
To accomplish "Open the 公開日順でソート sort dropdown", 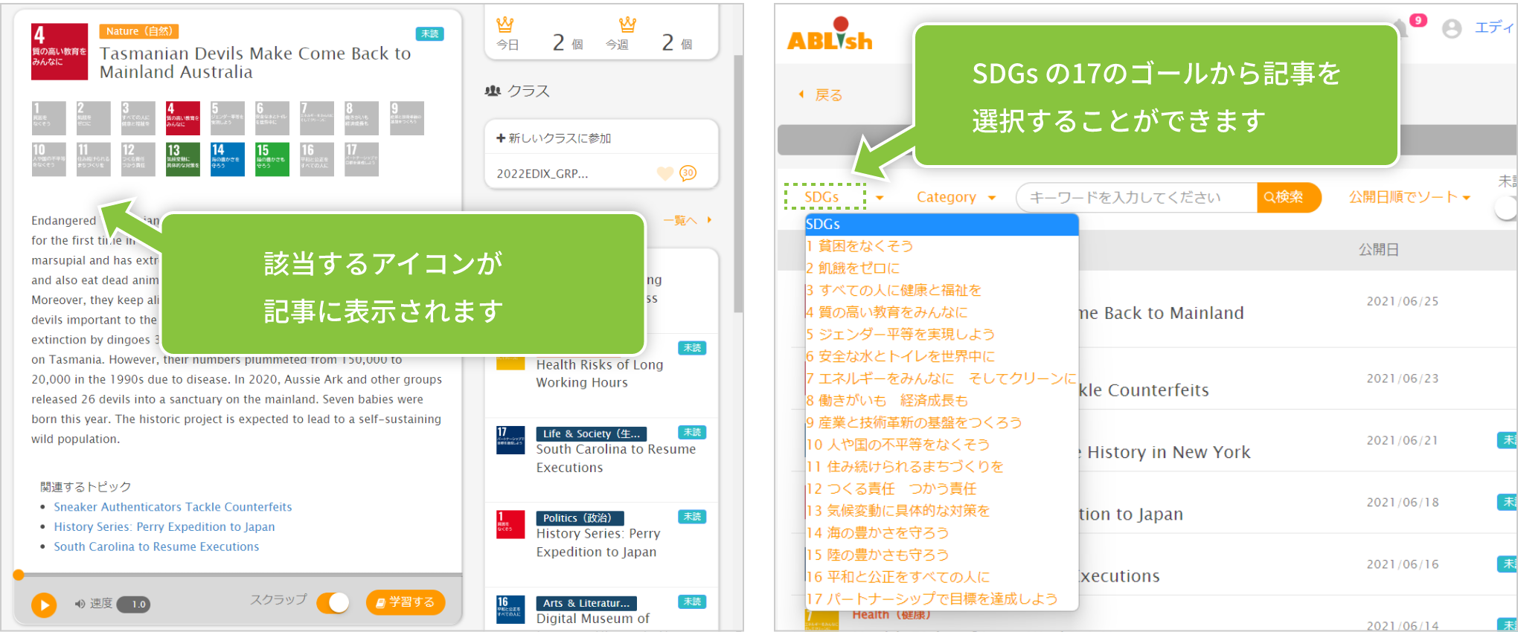I will coord(1409,197).
